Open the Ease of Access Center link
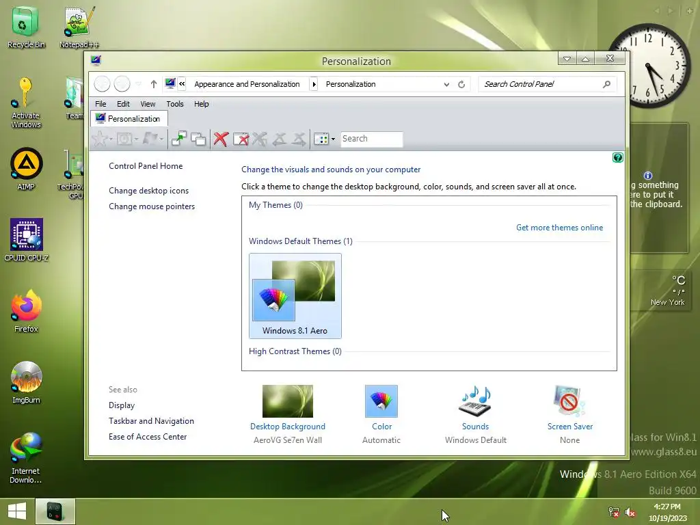This screenshot has height=525, width=700. point(148,437)
